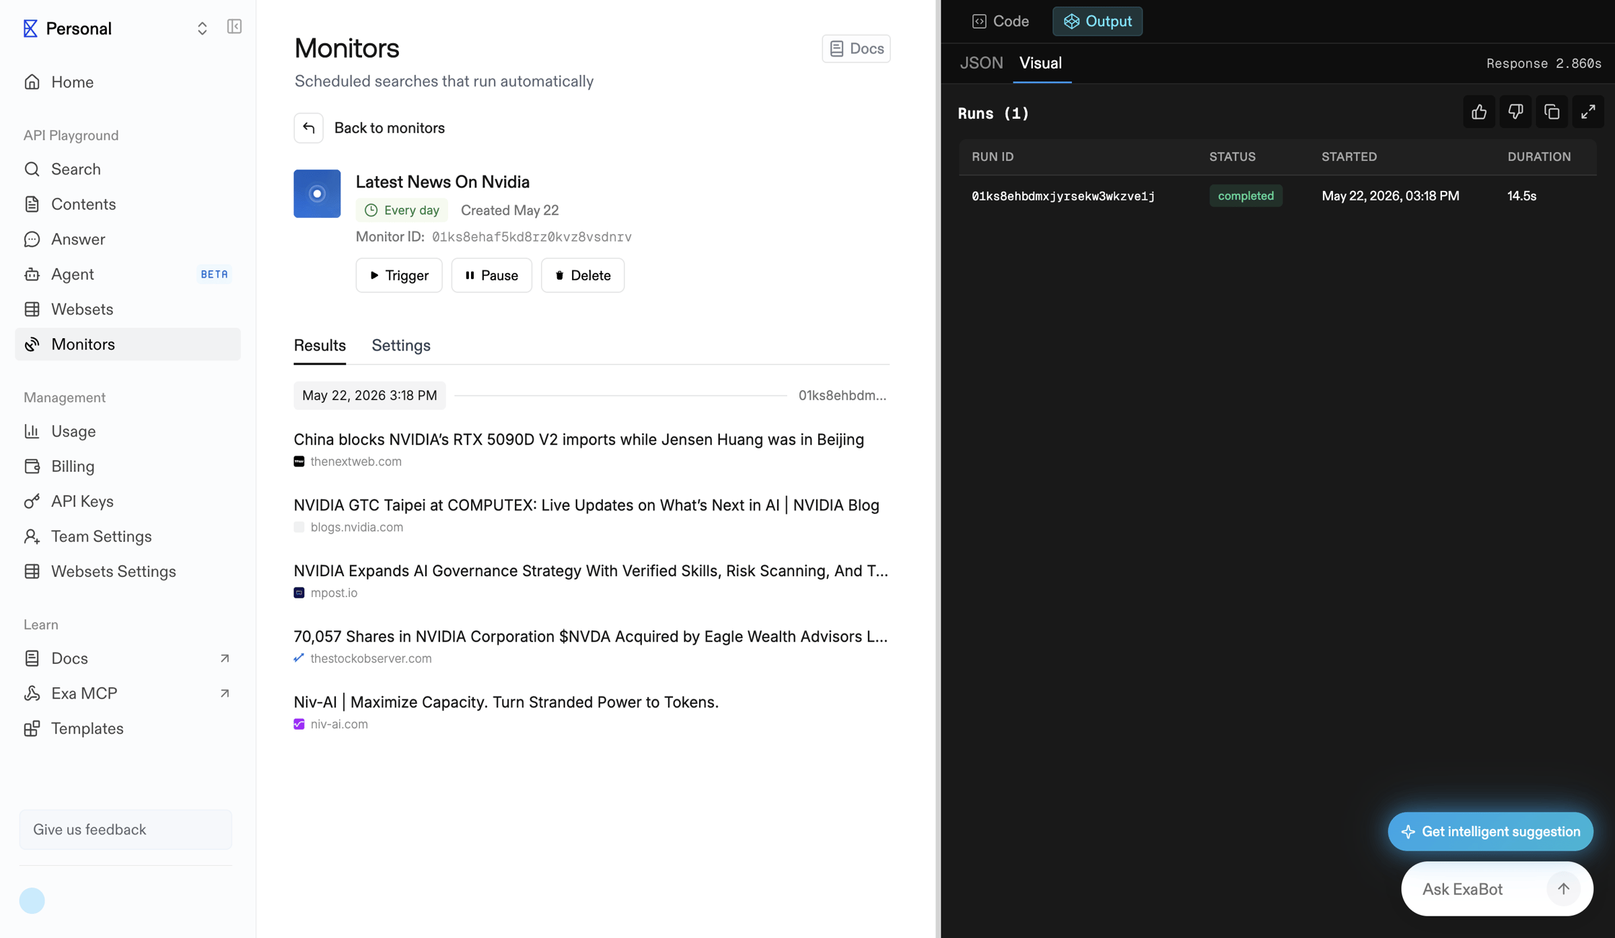Copy the Monitor ID text
This screenshot has height=938, width=1615.
[532, 237]
